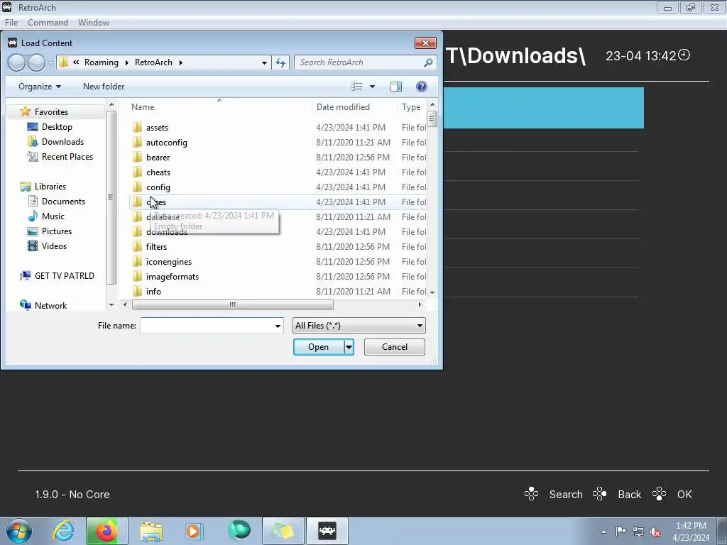Click the Action Center flag icon in tray

click(621, 531)
